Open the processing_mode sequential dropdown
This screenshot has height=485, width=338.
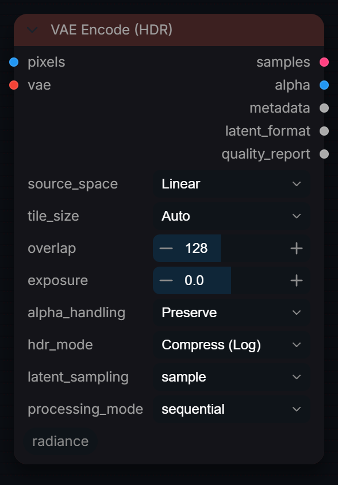point(232,409)
